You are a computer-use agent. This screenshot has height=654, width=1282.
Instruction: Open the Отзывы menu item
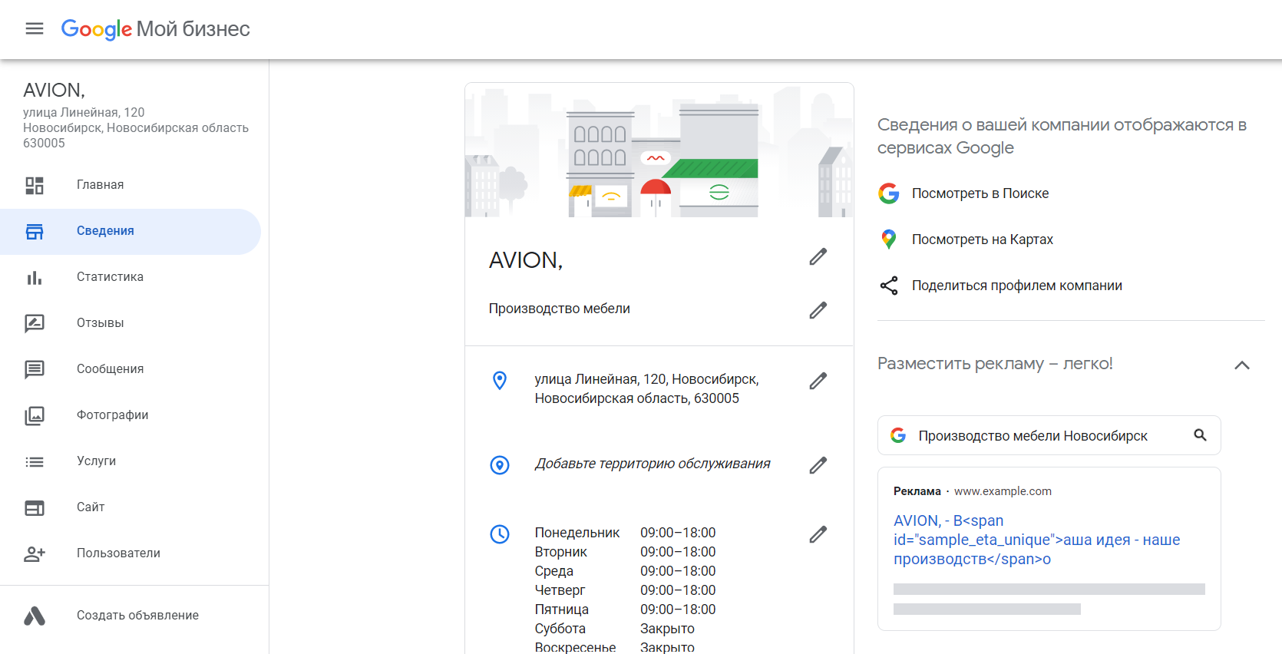(131, 323)
